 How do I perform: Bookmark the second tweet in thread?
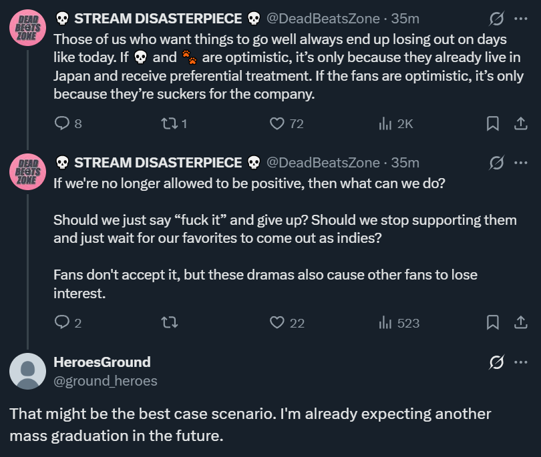coord(493,323)
